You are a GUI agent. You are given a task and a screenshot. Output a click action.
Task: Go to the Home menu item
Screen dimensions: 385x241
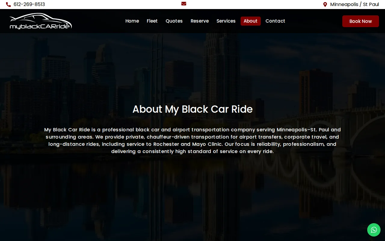132,21
